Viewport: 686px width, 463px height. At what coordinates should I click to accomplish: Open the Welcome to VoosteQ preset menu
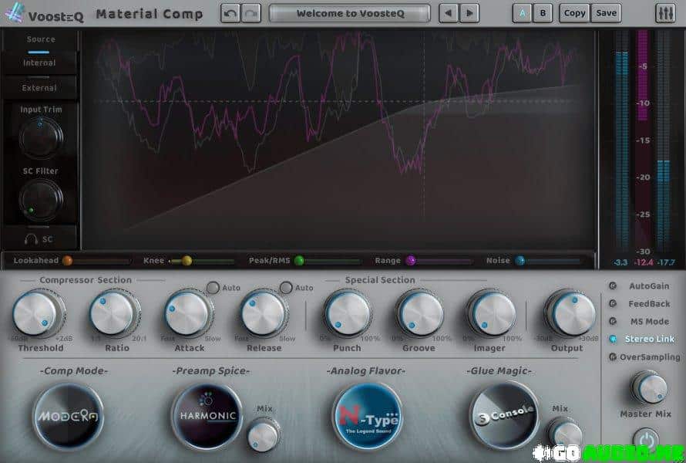(x=350, y=13)
